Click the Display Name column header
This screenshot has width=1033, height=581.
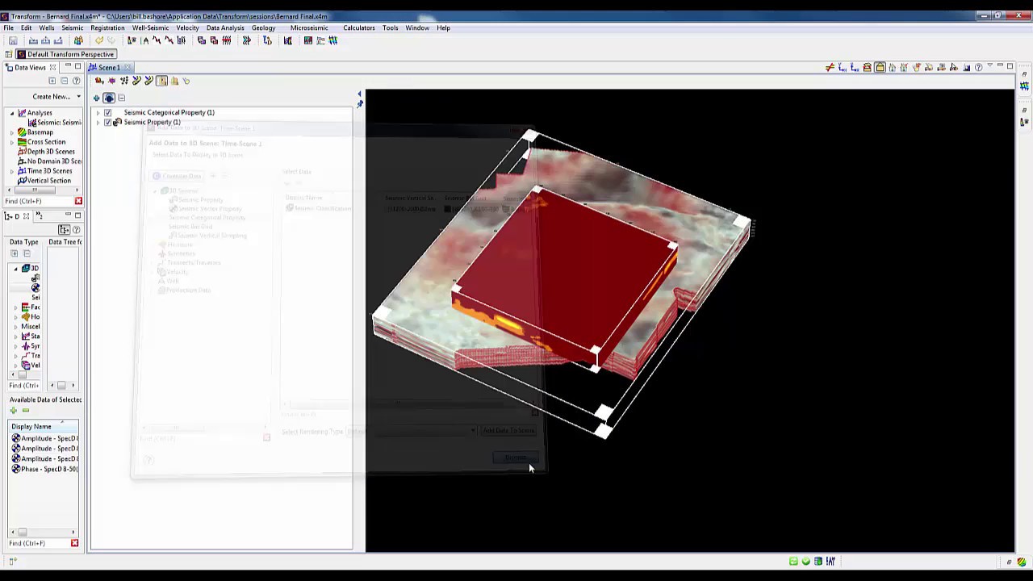click(x=44, y=426)
